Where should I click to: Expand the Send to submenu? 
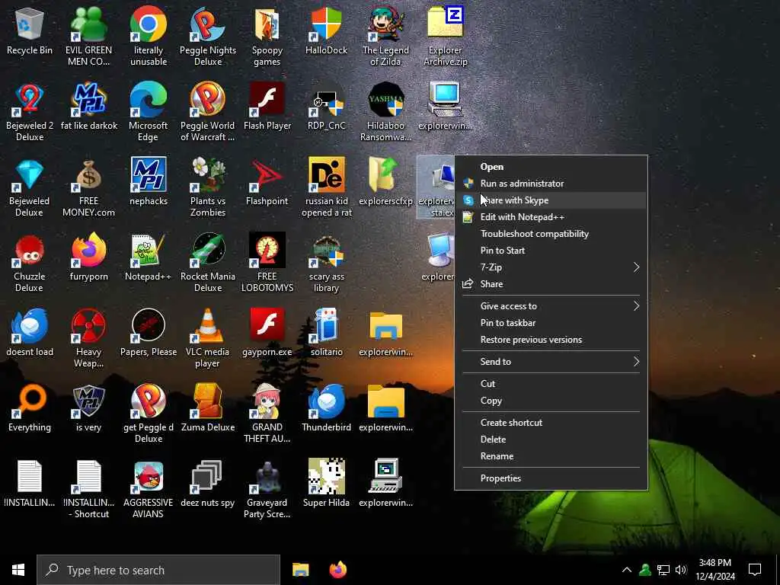click(551, 362)
